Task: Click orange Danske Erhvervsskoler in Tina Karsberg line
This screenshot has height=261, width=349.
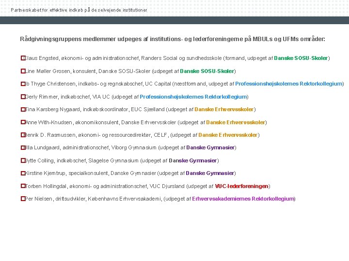Action: (x=224, y=109)
